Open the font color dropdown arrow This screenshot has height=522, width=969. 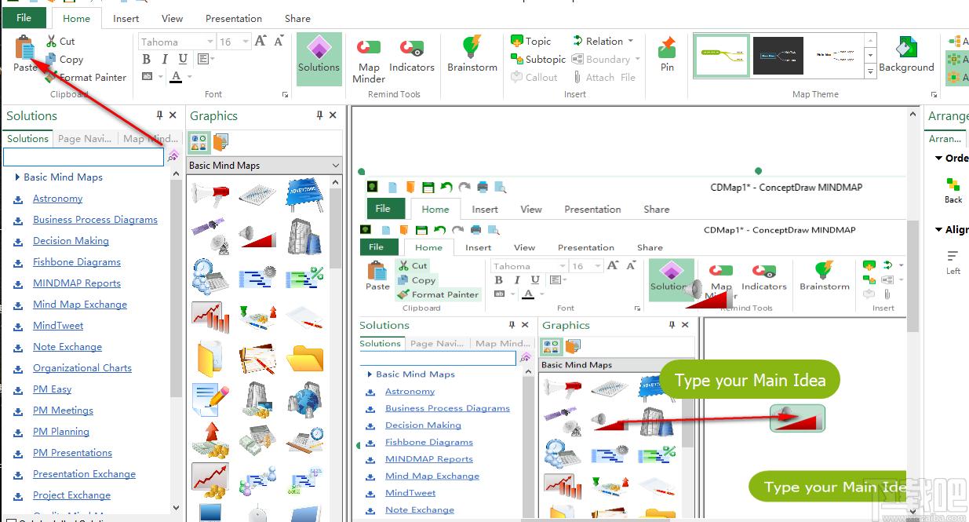click(189, 77)
